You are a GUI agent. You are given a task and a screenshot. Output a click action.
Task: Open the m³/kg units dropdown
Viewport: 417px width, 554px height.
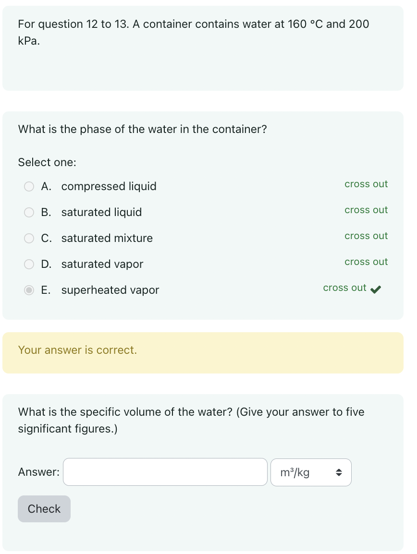(311, 472)
